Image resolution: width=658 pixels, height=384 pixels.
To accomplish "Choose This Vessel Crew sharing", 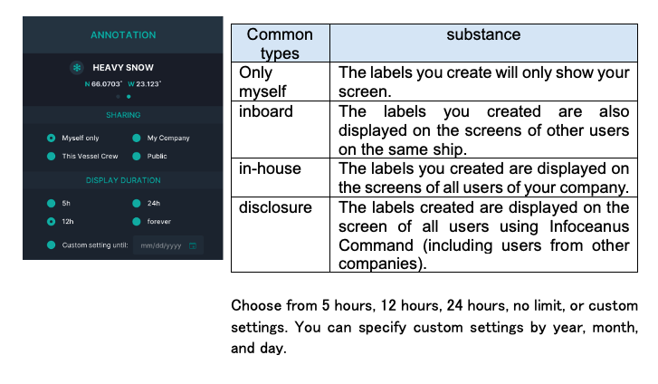I will click(x=52, y=157).
